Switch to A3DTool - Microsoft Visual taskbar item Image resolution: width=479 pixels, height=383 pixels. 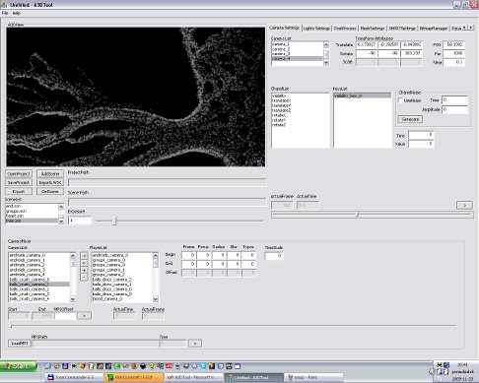(x=194, y=378)
